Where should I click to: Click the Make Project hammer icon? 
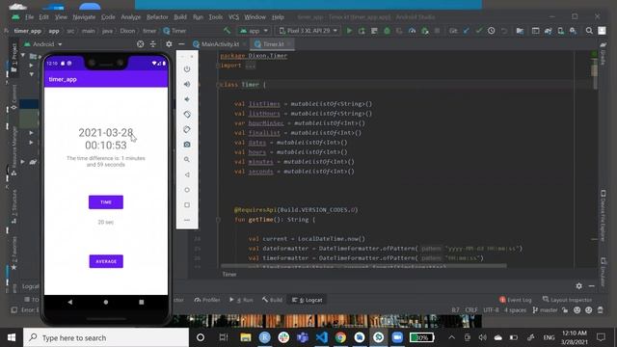(228, 30)
